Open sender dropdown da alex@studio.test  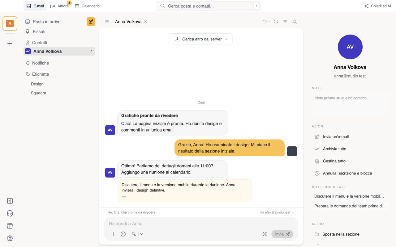[277, 212]
